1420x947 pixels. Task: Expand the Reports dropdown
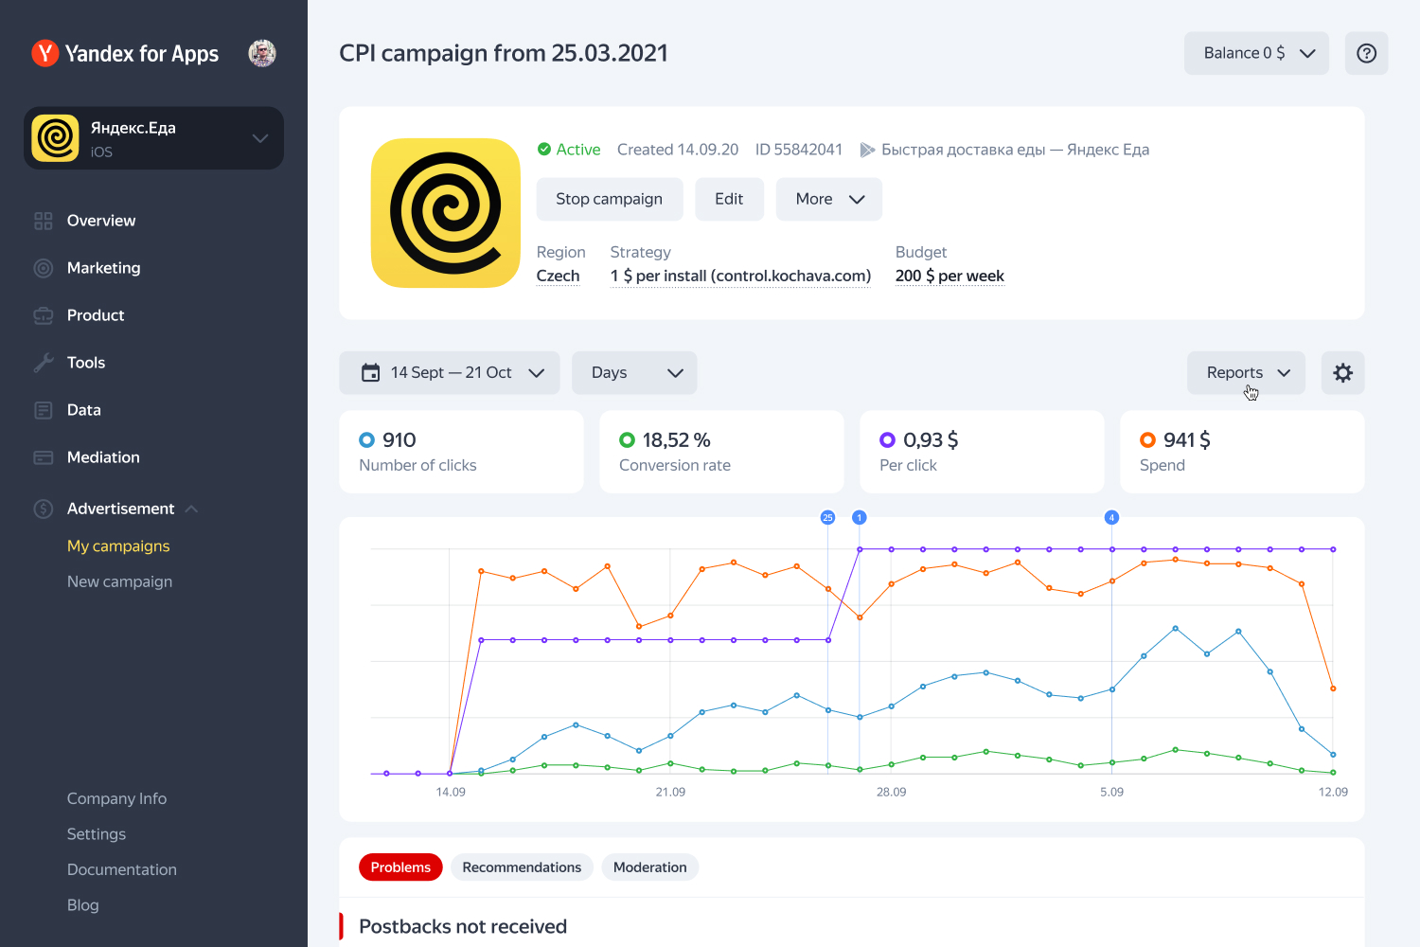tap(1246, 373)
